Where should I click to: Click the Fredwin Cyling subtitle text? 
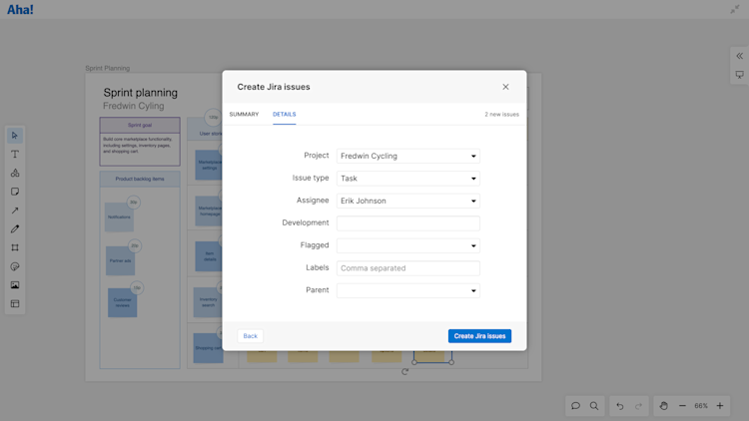coord(134,106)
